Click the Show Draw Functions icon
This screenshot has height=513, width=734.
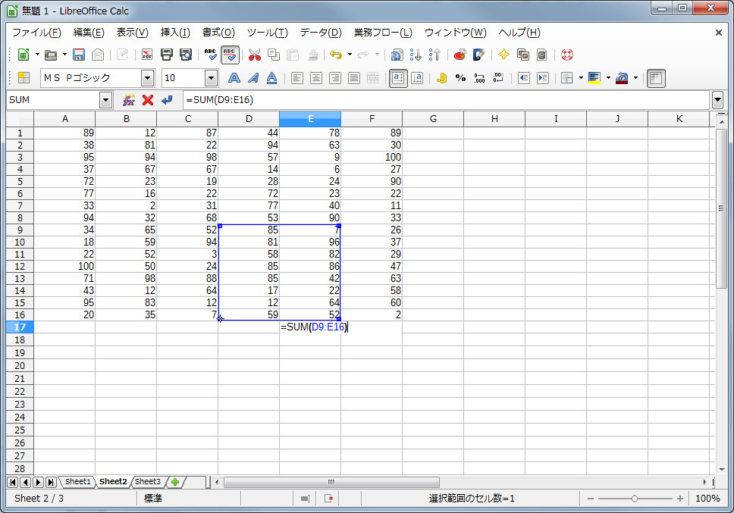[x=479, y=55]
